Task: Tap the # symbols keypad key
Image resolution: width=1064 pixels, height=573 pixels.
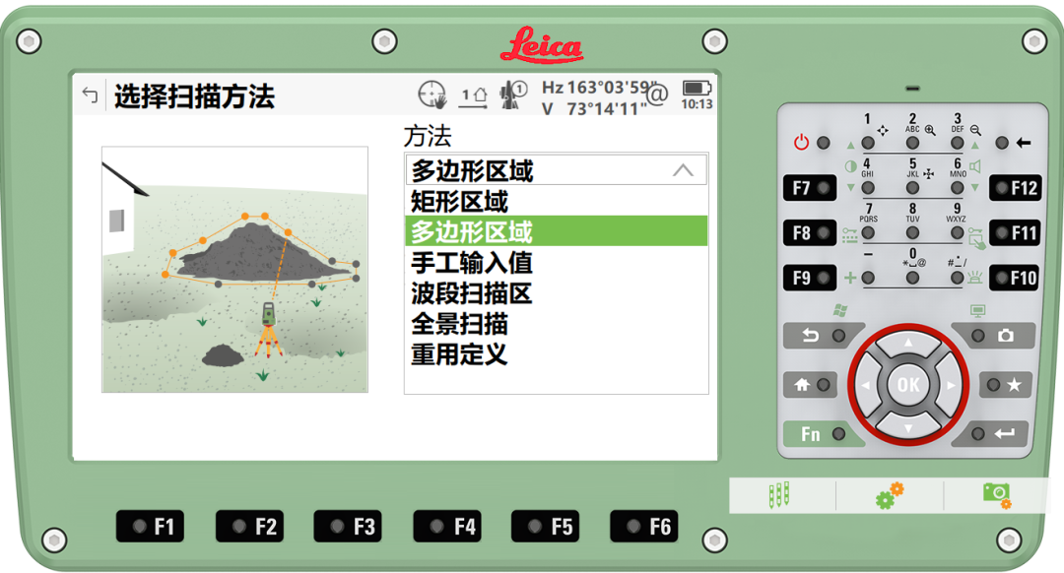Action: pyautogui.click(x=957, y=278)
